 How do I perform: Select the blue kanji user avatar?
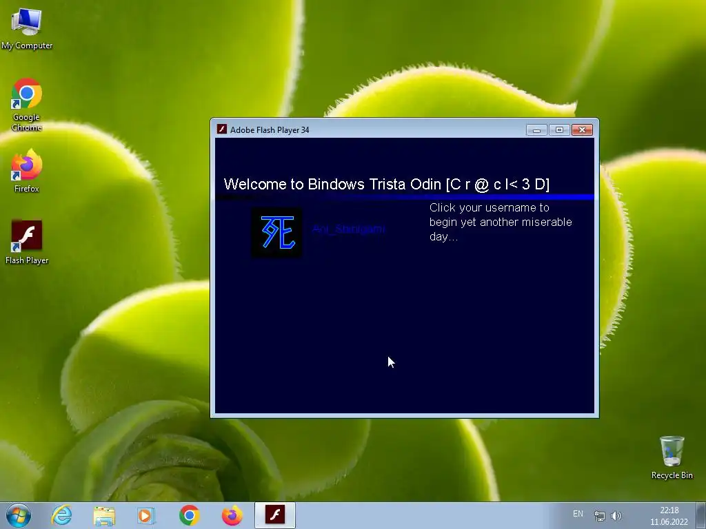tap(276, 233)
